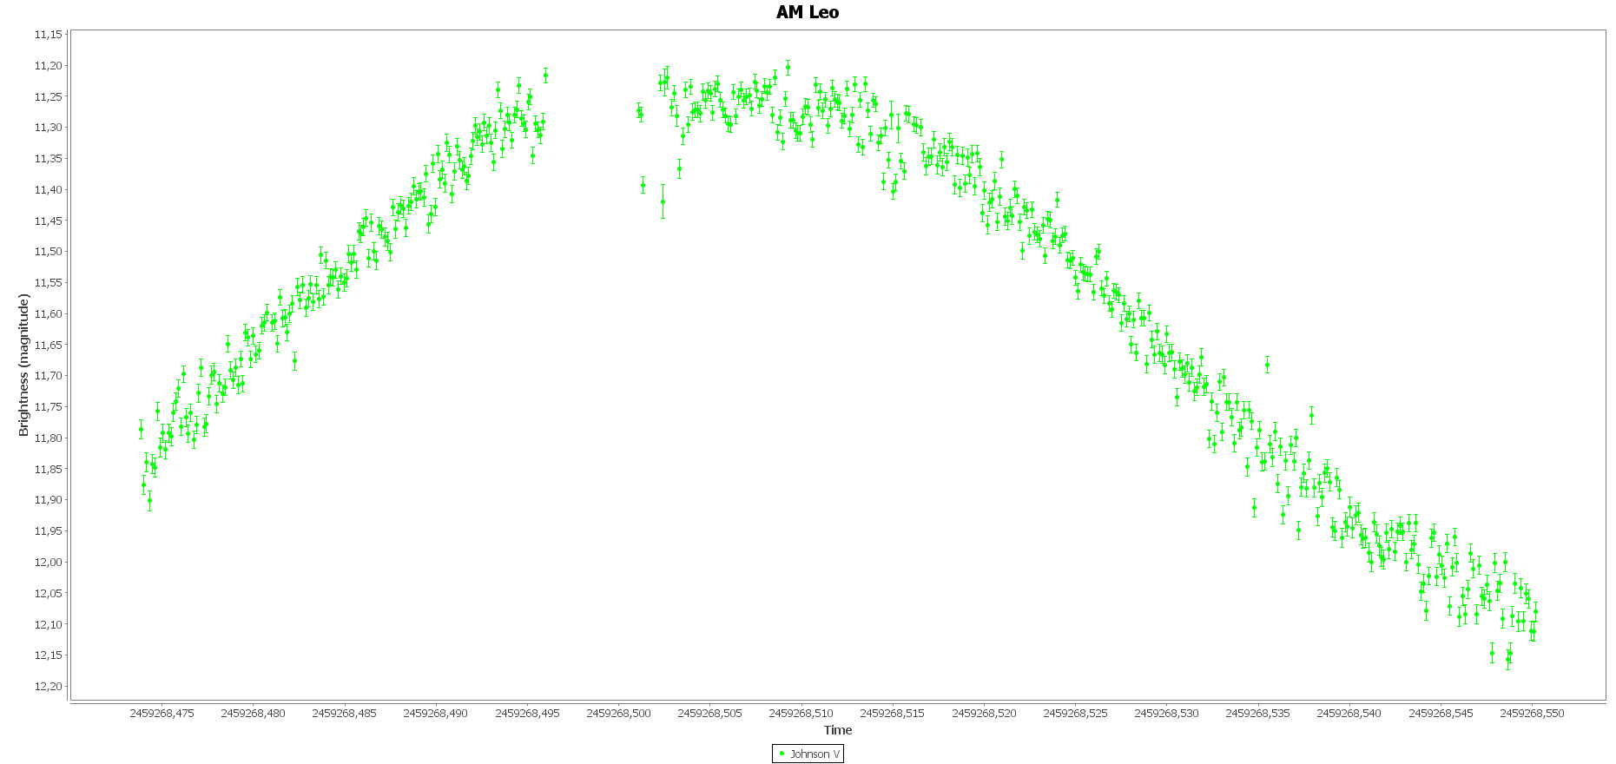Image resolution: width=1616 pixels, height=764 pixels.
Task: Click y-axis tick label 12,05
Action: (49, 593)
